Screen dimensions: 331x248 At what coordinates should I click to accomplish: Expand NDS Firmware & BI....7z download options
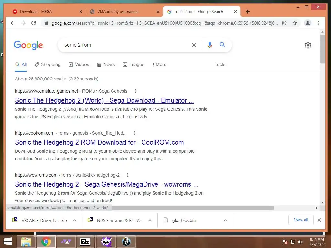coord(150,220)
